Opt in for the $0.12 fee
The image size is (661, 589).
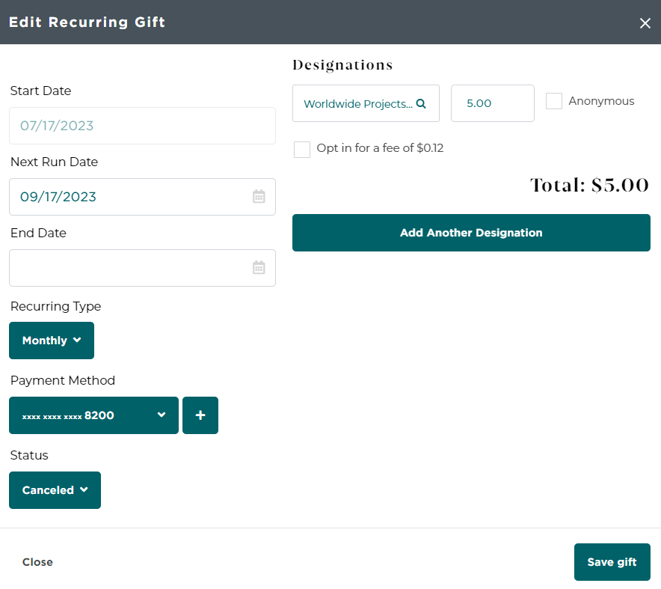(x=301, y=149)
